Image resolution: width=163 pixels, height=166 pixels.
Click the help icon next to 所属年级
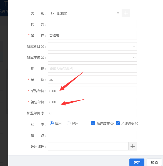pyautogui.click(x=42, y=57)
